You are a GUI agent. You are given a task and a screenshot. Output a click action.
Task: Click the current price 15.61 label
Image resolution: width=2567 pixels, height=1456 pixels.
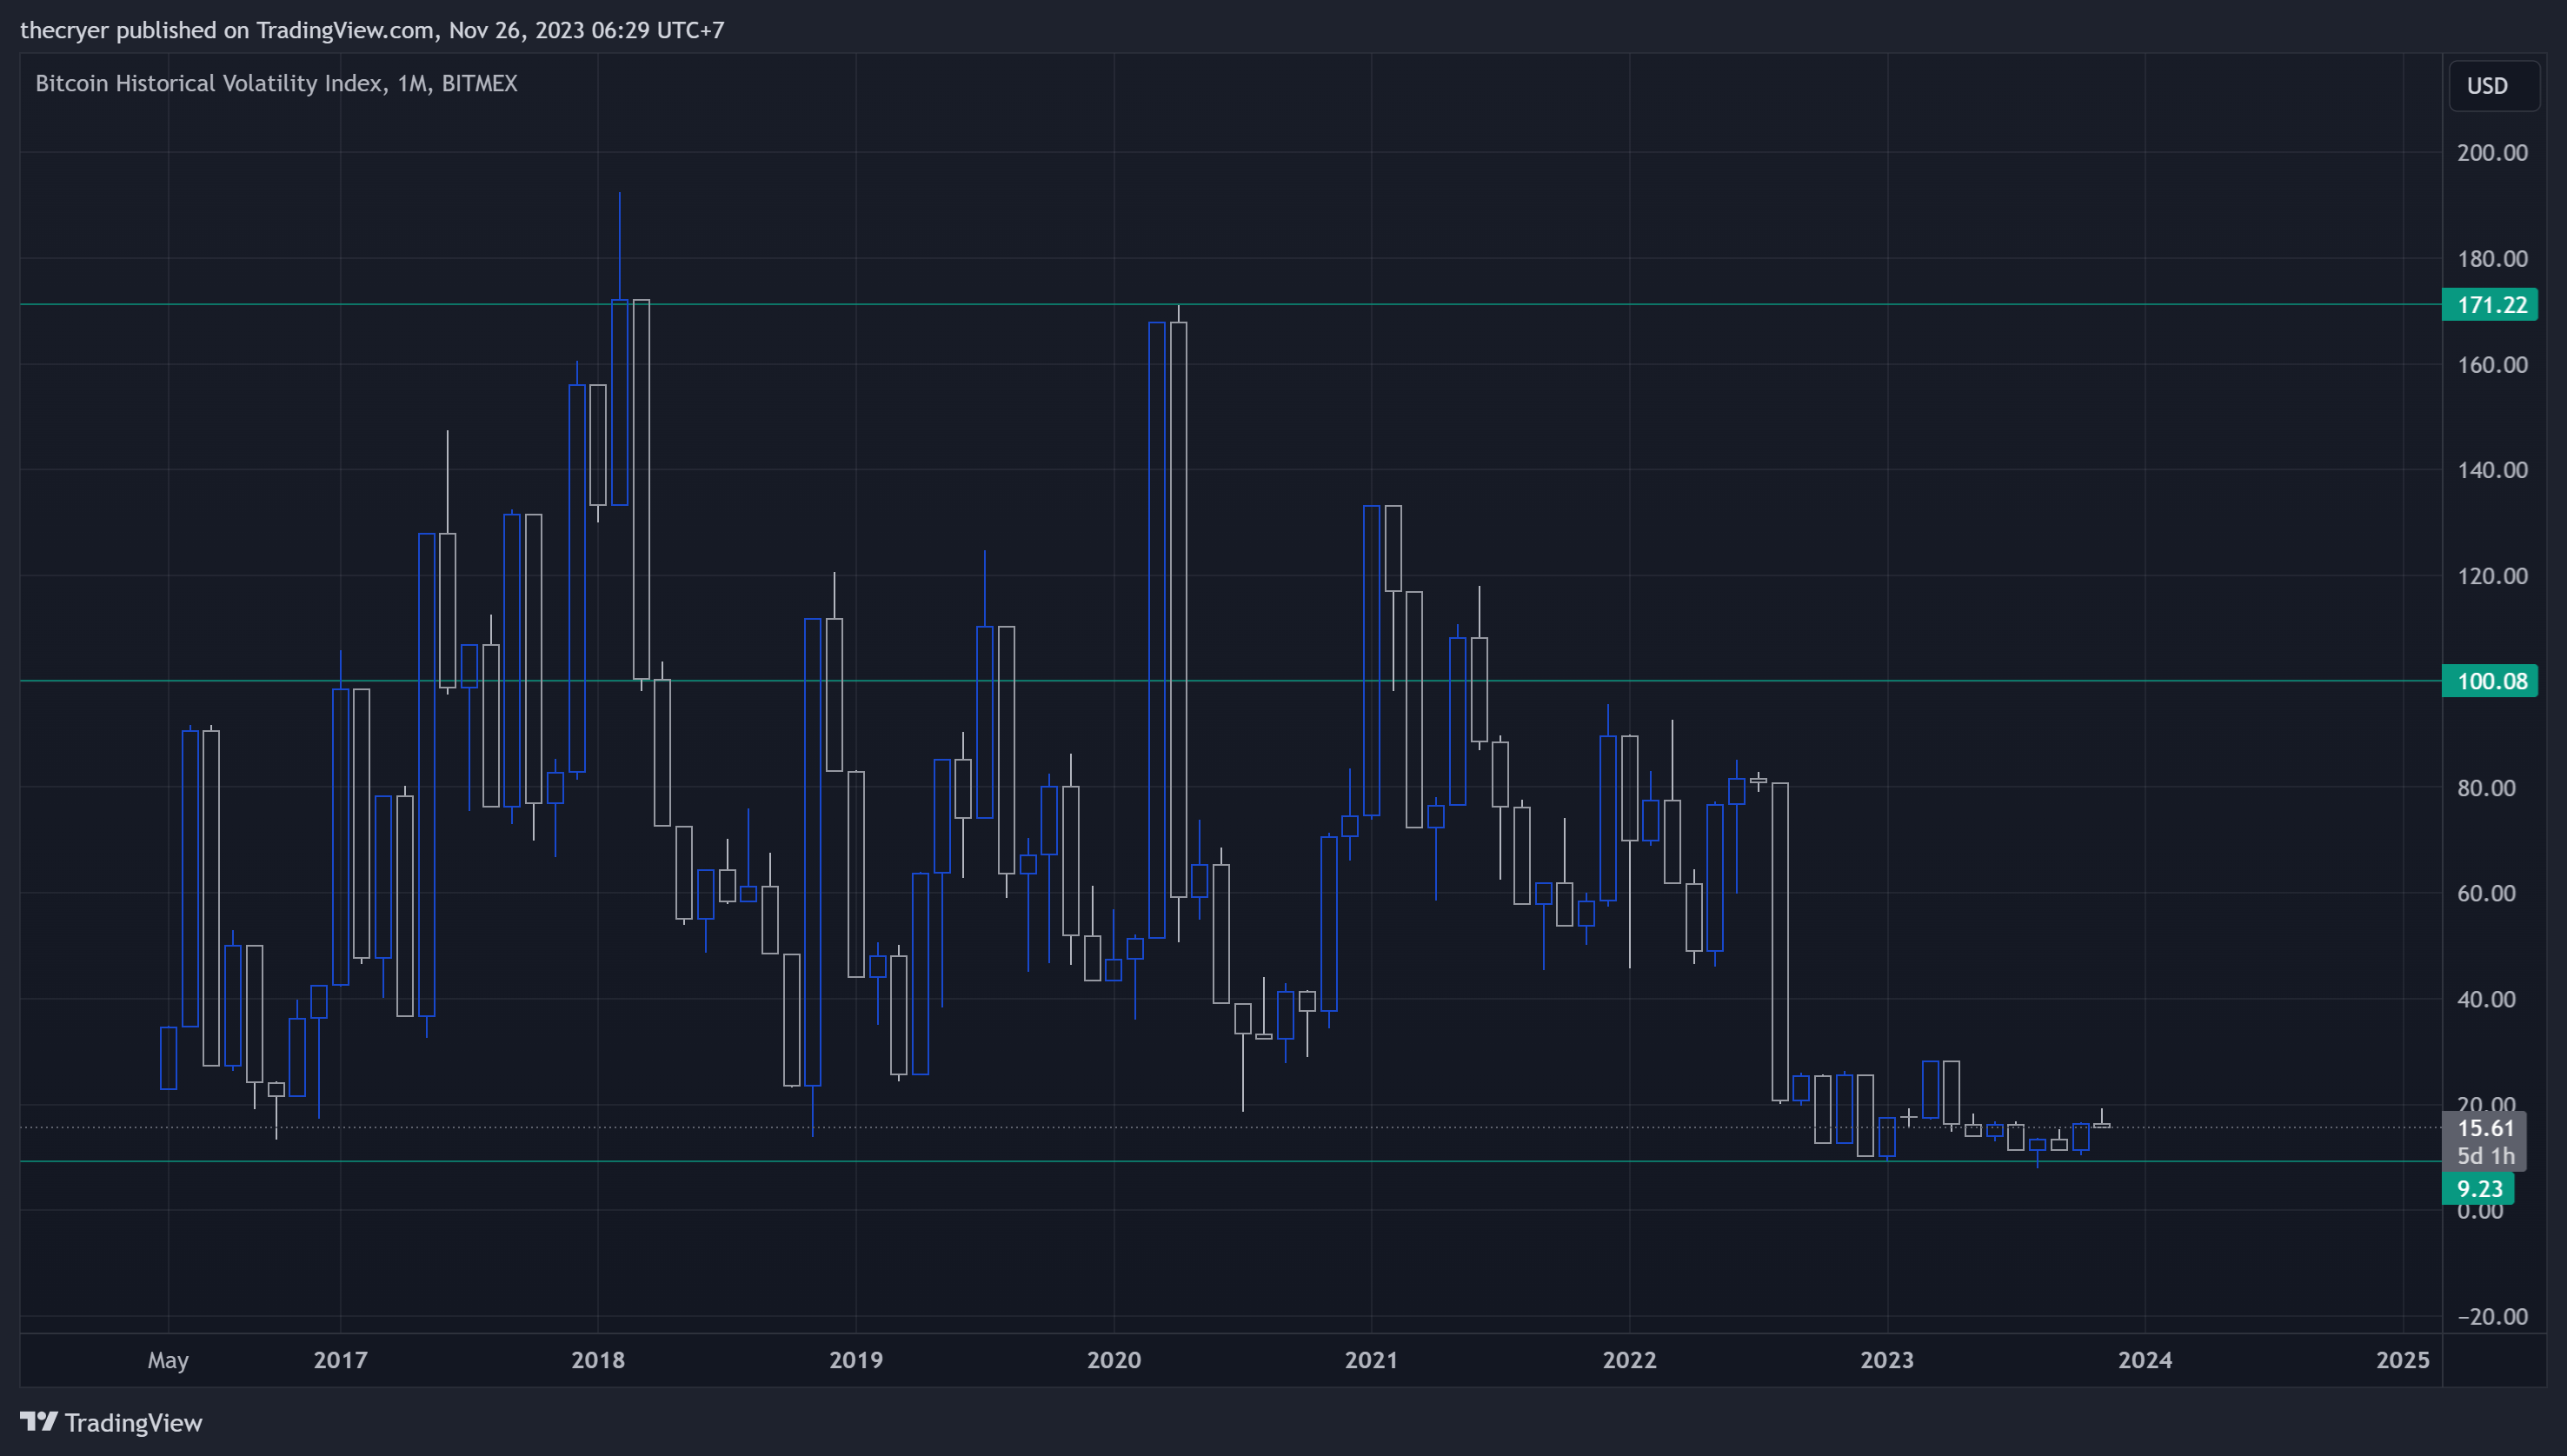pyautogui.click(x=2485, y=1128)
